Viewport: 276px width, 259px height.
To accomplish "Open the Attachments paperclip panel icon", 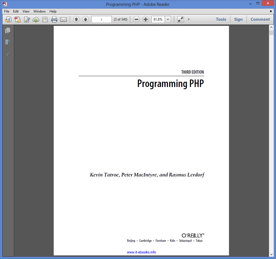I will [x=8, y=54].
